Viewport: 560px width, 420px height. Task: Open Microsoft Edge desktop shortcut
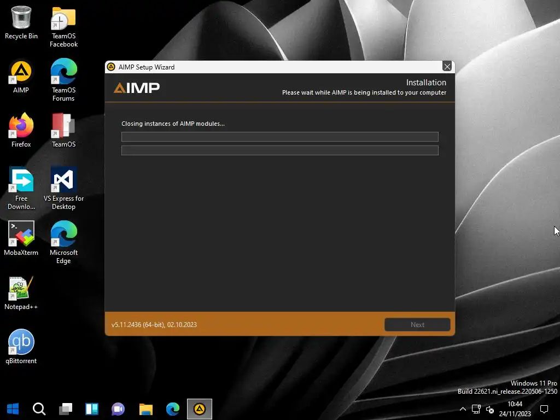pos(63,242)
